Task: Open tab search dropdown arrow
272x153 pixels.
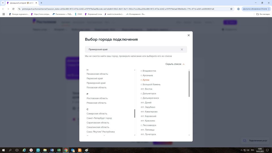Action: tap(3, 3)
